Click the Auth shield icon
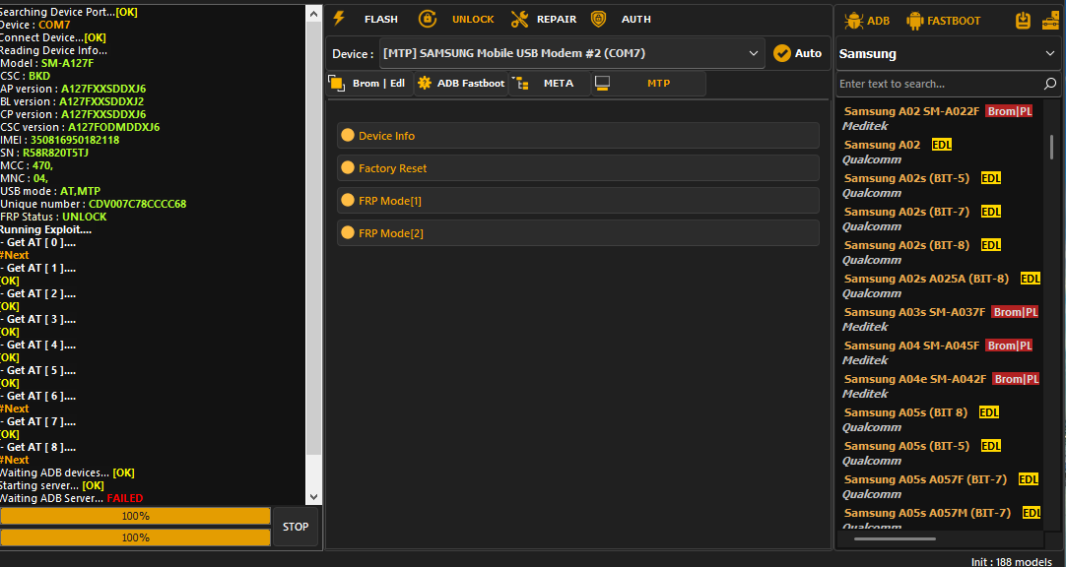Image resolution: width=1066 pixels, height=567 pixels. click(598, 19)
